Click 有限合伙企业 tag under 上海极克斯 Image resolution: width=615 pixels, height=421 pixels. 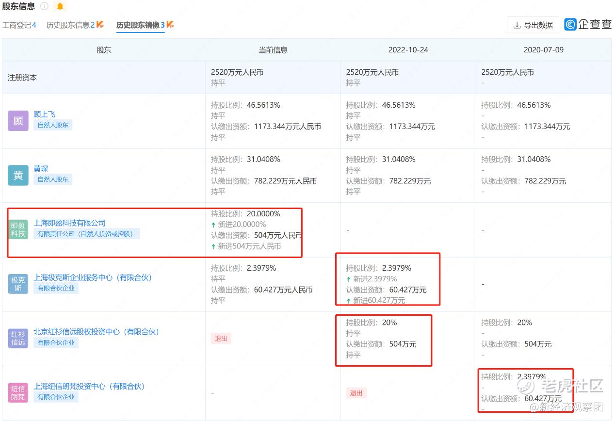pyautogui.click(x=56, y=288)
